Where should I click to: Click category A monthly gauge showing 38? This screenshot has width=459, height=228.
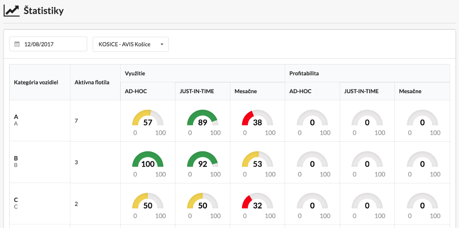tap(257, 120)
